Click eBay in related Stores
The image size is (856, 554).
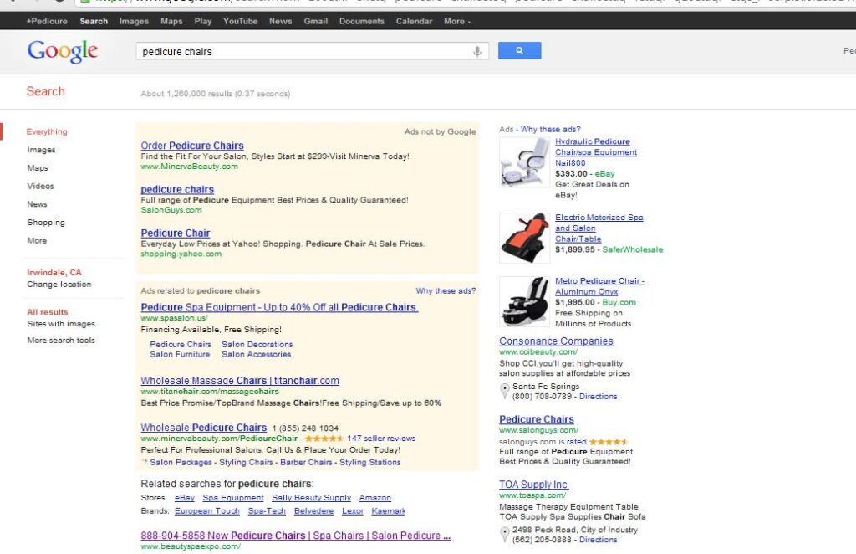185,498
